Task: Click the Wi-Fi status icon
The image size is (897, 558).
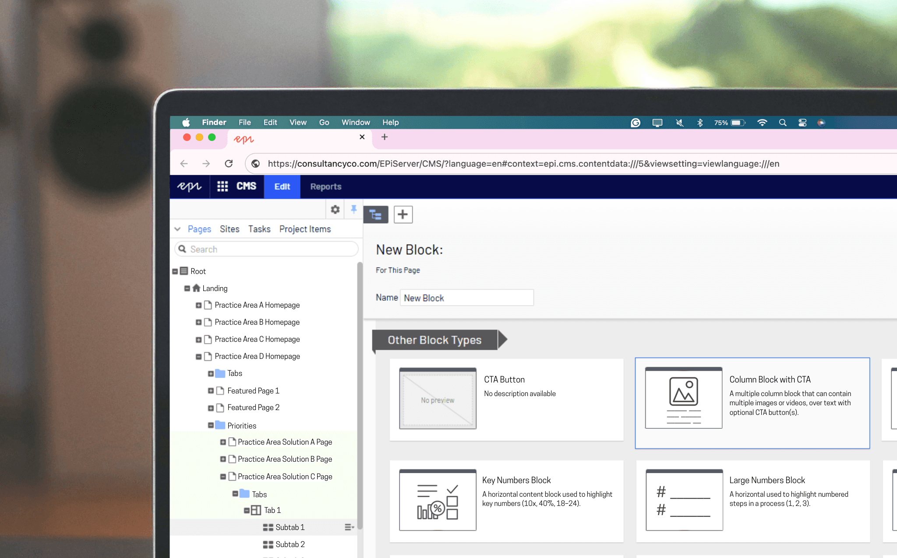Action: click(x=762, y=123)
